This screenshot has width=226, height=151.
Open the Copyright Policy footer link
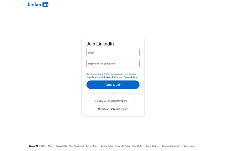123,146
